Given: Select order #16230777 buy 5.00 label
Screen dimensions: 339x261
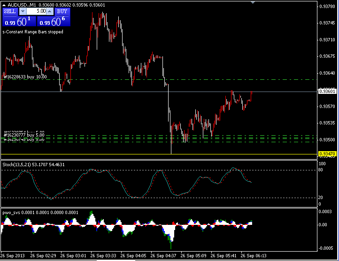Looking at the screenshot, I should point(24,135).
